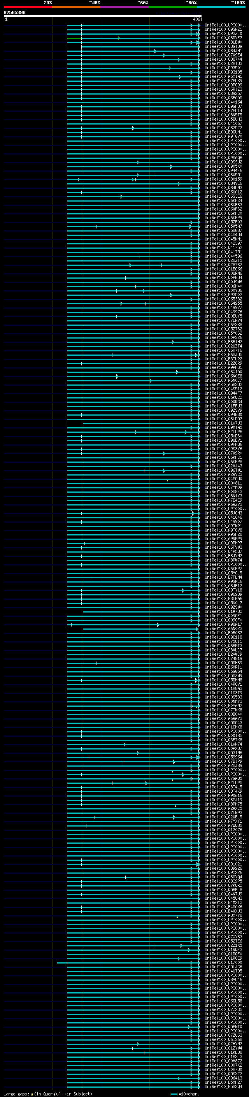Screen dimensions: 249x1097
Task: Click hit name UniRef100_A9QA17
Action: (223, 624)
